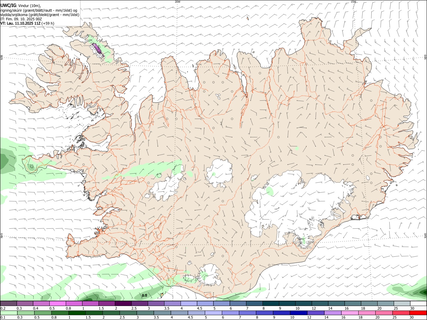Click the '1.5' value label in top legend
The height and width of the screenshot is (320, 427).
101,308
